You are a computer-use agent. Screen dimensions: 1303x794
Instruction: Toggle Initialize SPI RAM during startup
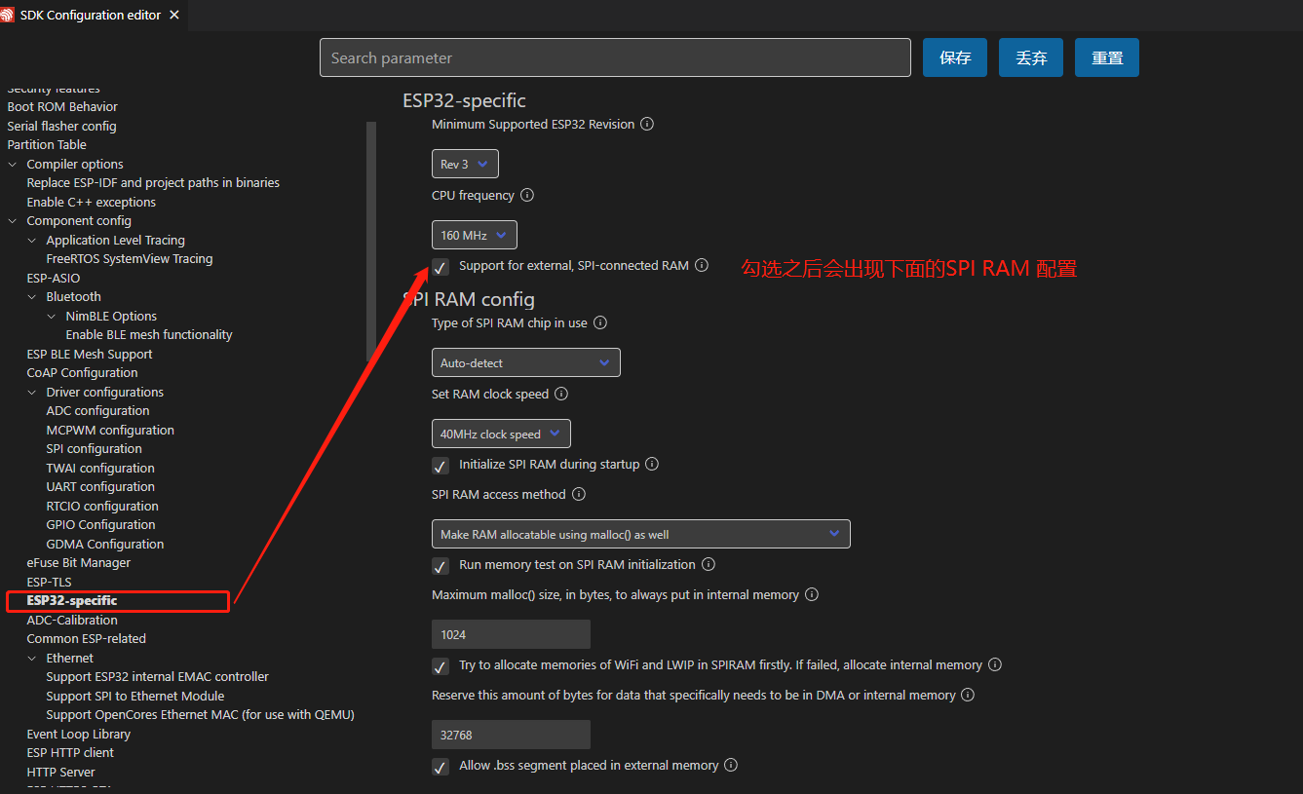[441, 466]
